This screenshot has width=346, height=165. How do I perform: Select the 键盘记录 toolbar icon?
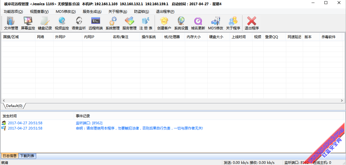pos(45,23)
